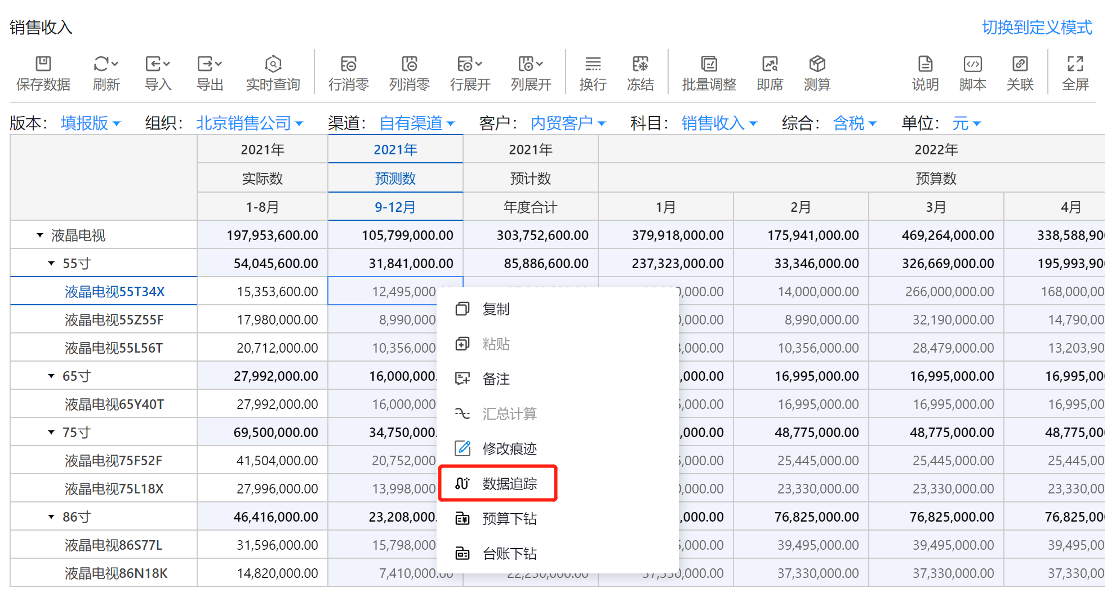Enter Fullscreen (全屏) mode
Viewport: 1107px width, 592px height.
tap(1075, 64)
